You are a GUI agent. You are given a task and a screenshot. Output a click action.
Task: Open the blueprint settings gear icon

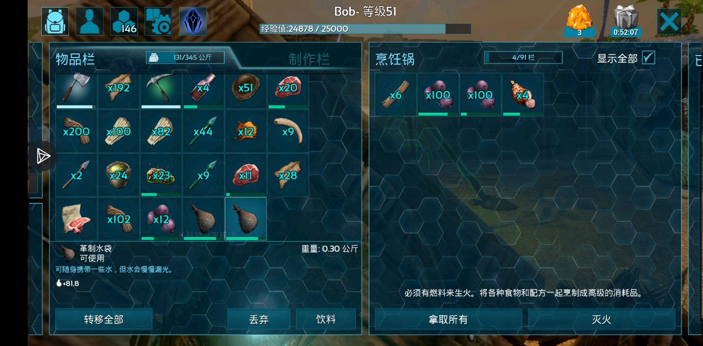158,22
